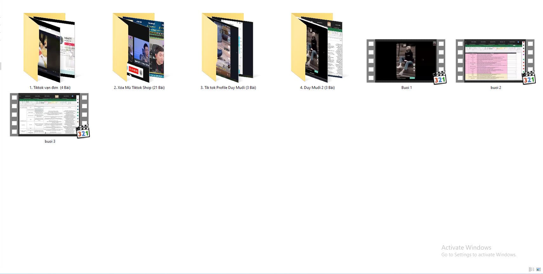Select the "2. Xóa Mù Tiktok Shop (21 Bài)" folder icon
This screenshot has width=543, height=274.
click(x=138, y=48)
